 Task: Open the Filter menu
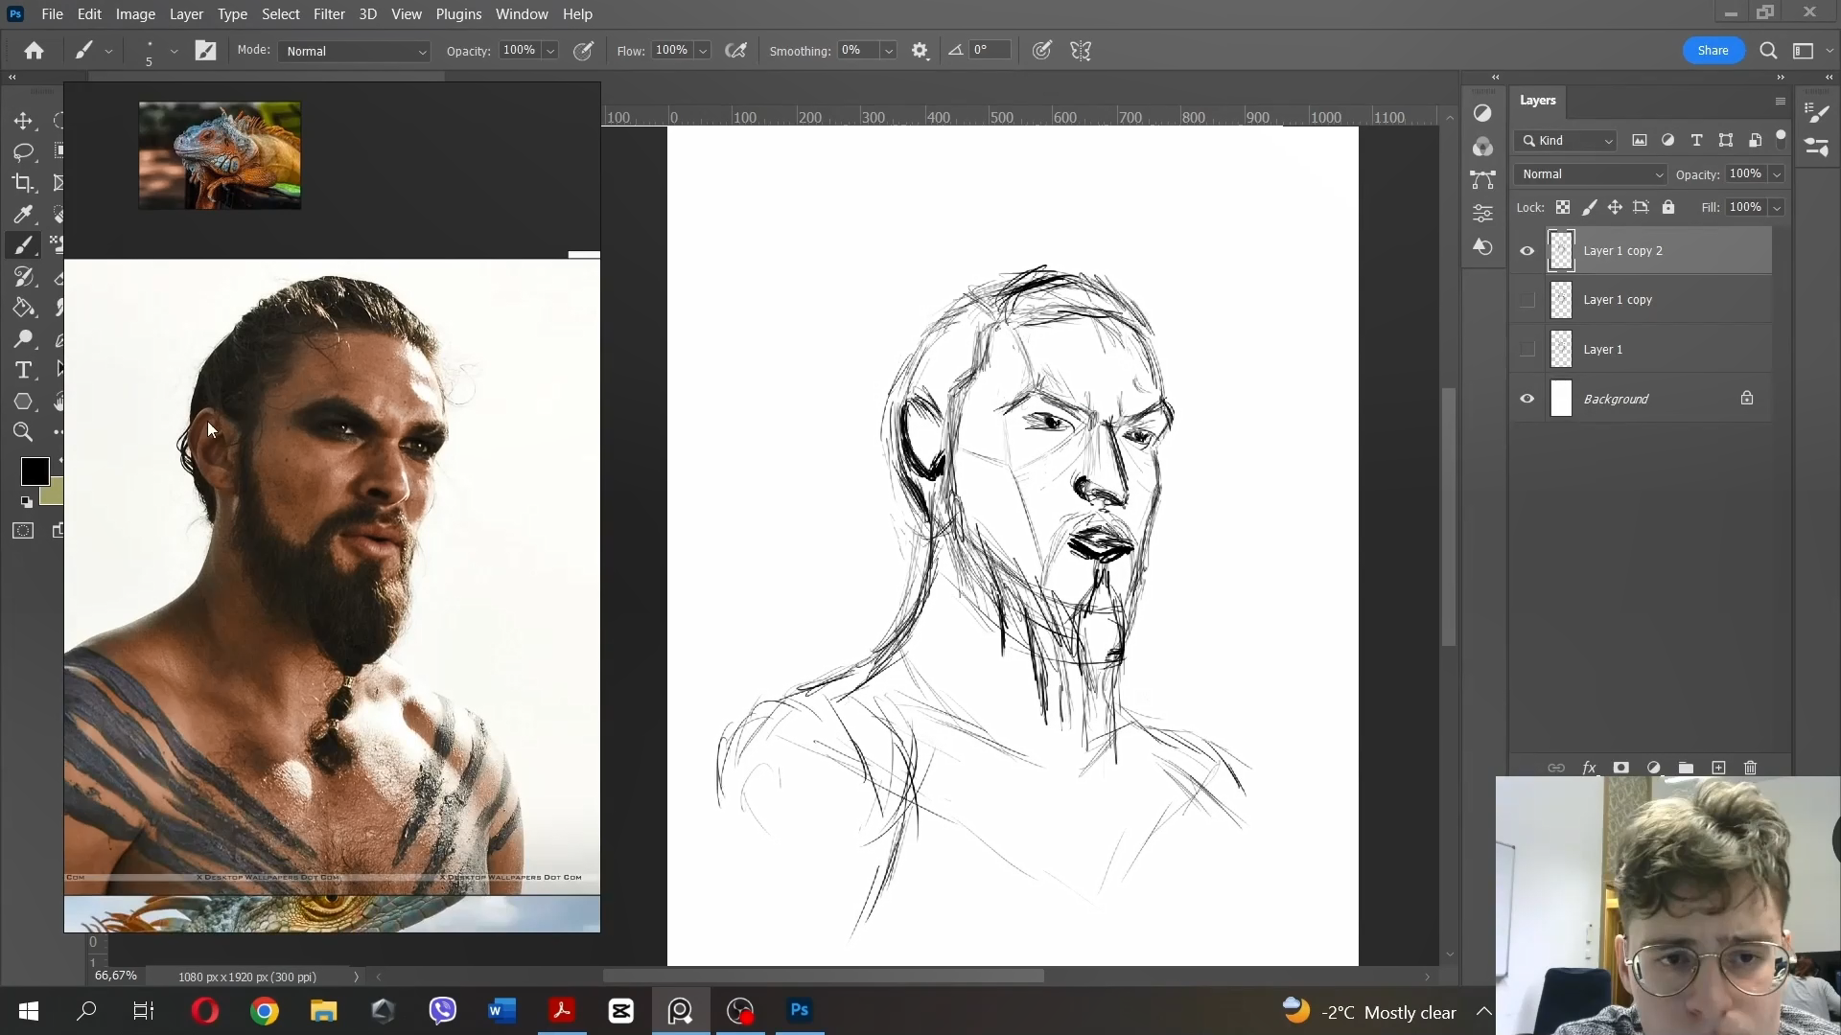click(x=329, y=14)
